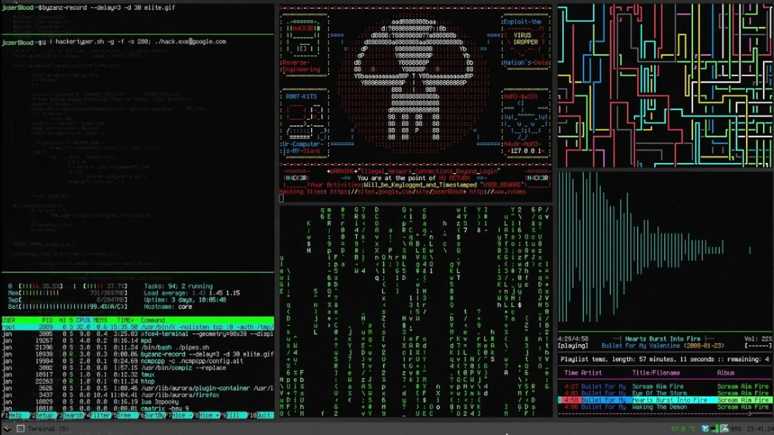Click the Title/Filename column header in ncmpcpp

click(655, 373)
